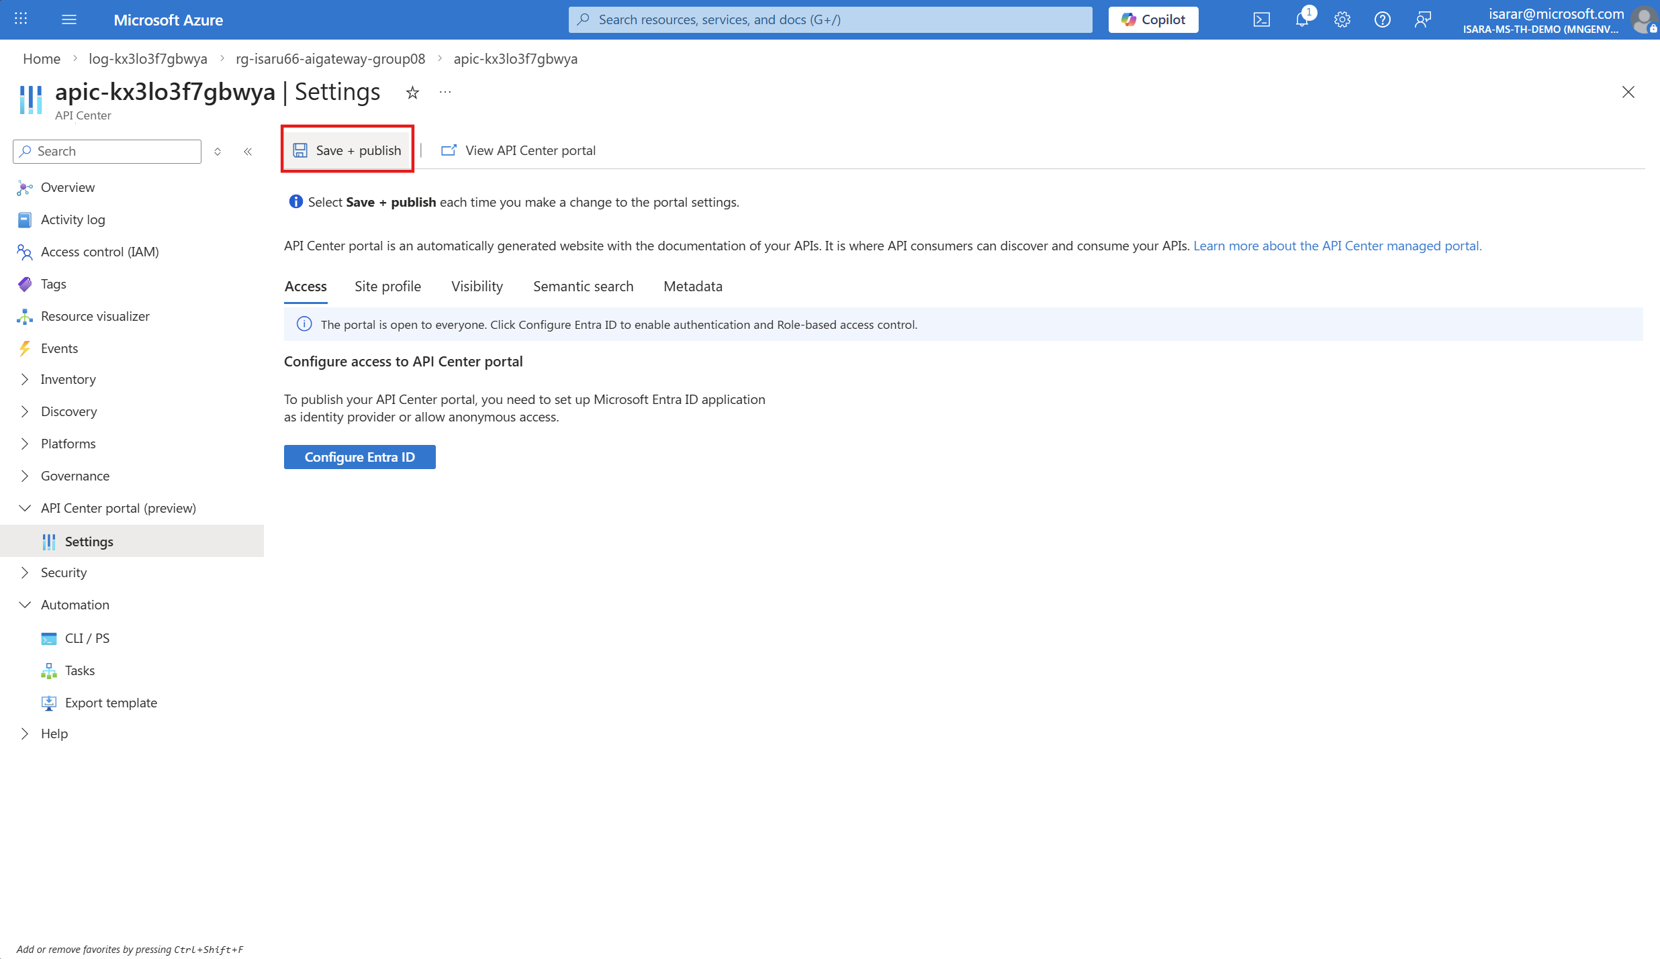Screen dimensions: 1660x959
Task: Switch to the Site profile tab
Action: pos(387,287)
